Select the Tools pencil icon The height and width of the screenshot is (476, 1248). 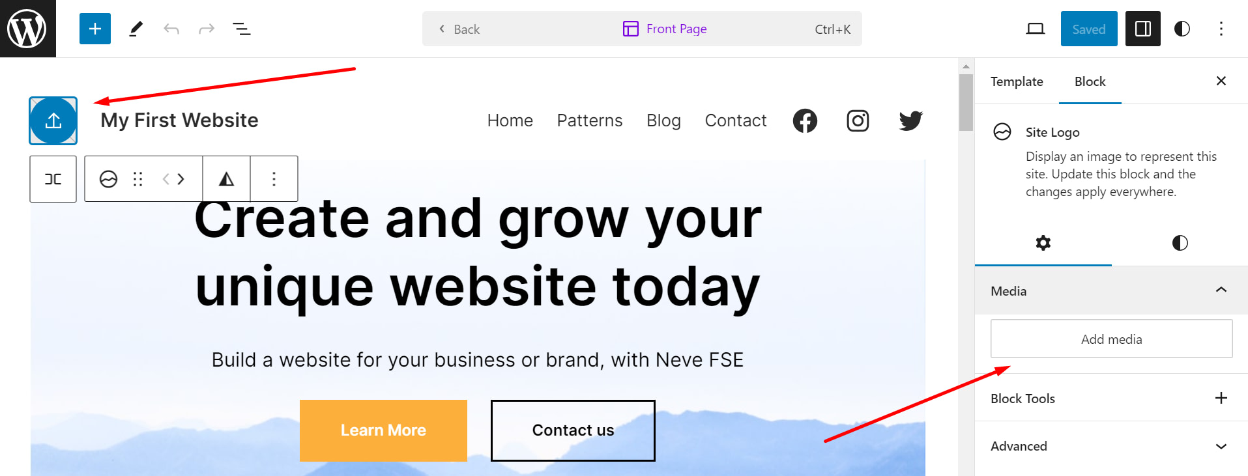point(136,29)
